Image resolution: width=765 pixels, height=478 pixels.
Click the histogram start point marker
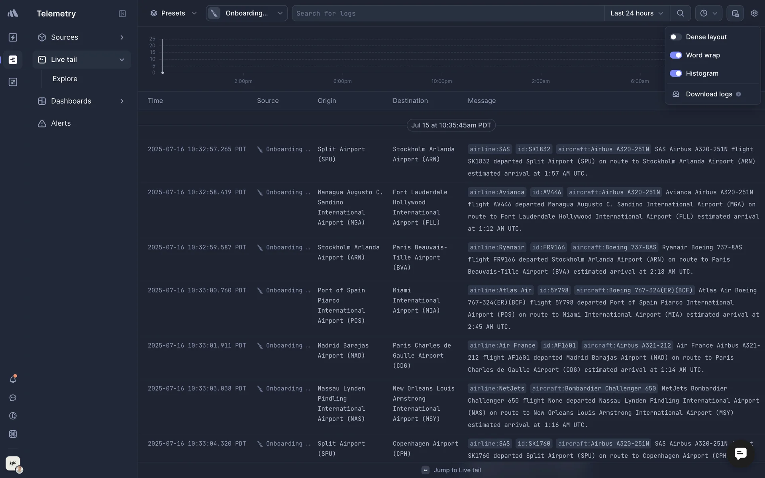(163, 73)
